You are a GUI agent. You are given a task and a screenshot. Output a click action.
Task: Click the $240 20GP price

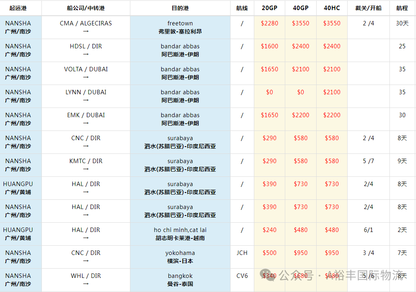click(270, 230)
